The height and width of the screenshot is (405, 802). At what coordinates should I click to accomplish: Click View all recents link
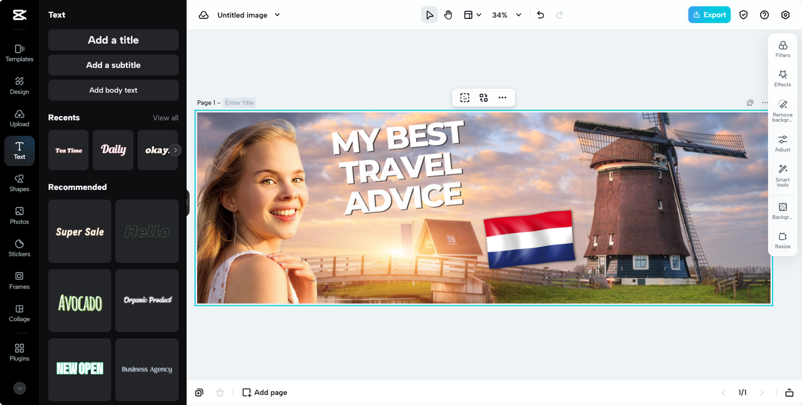click(165, 118)
